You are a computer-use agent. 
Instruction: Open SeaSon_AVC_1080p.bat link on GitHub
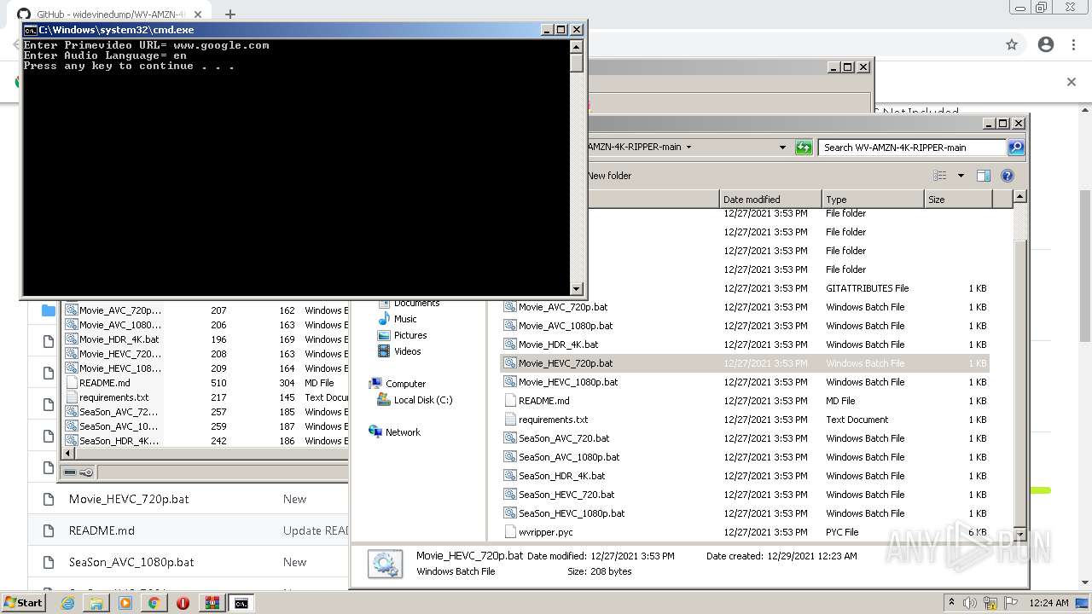131,562
